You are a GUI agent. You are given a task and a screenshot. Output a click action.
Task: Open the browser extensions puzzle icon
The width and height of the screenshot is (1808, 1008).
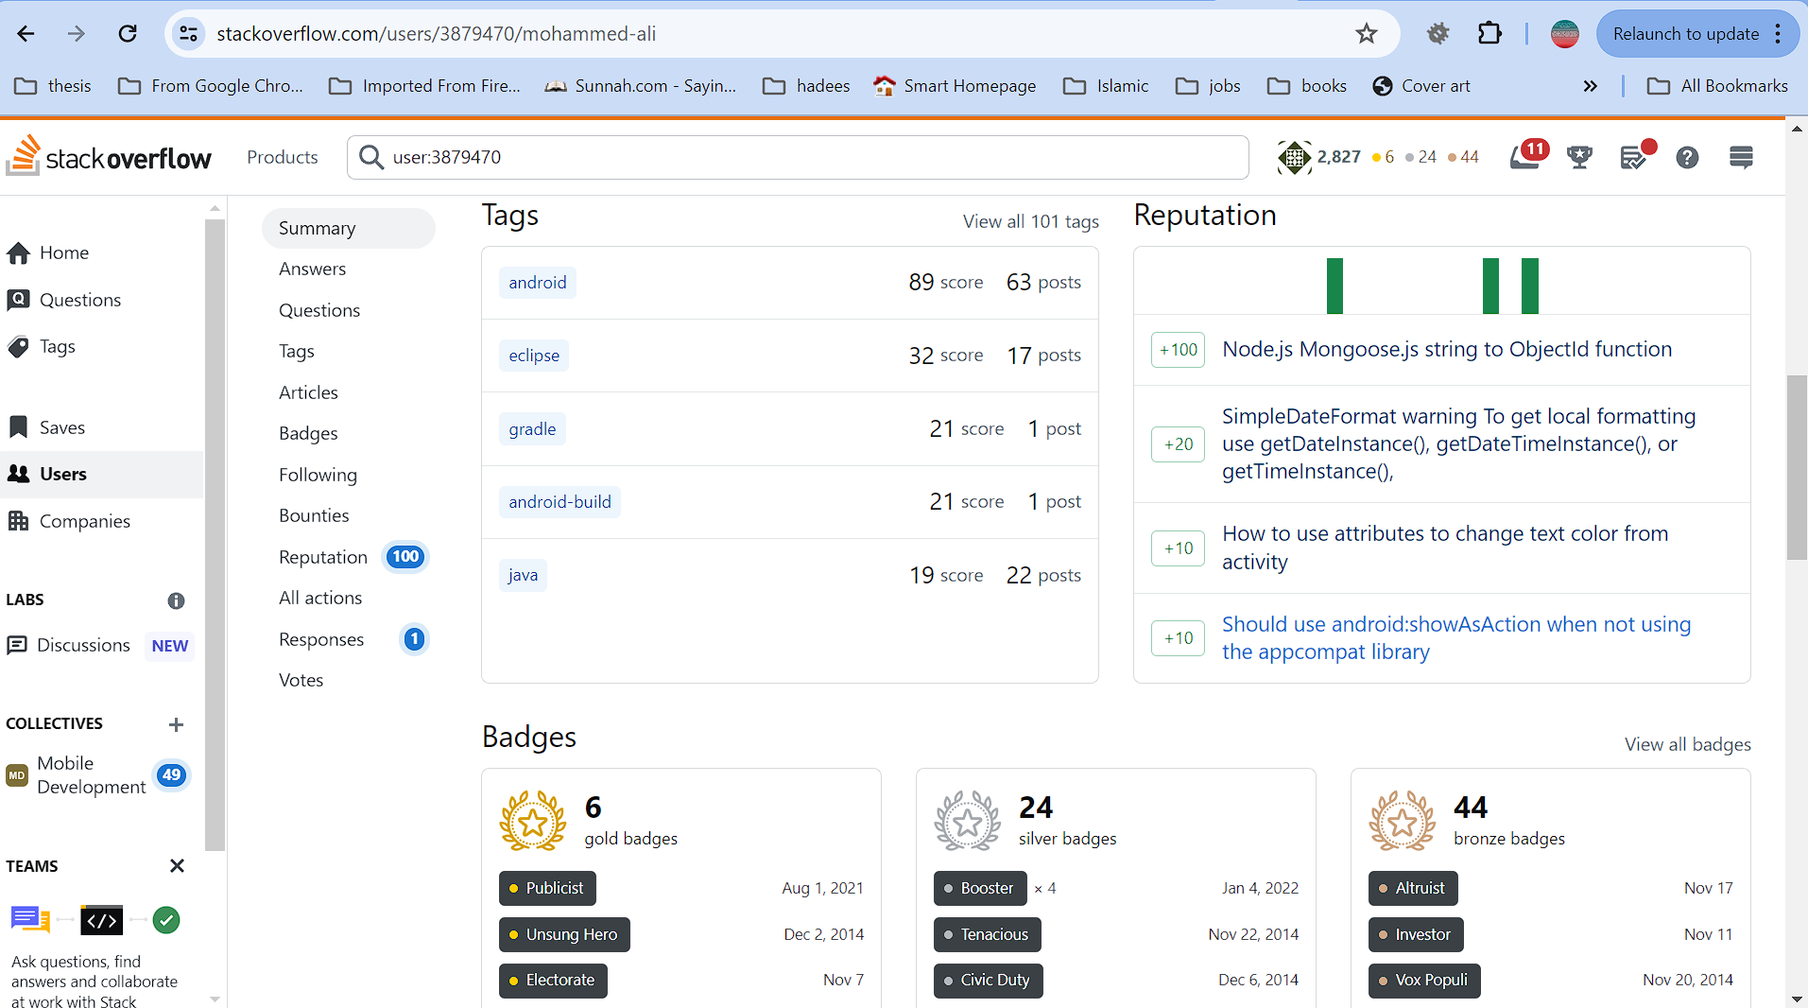1489,34
